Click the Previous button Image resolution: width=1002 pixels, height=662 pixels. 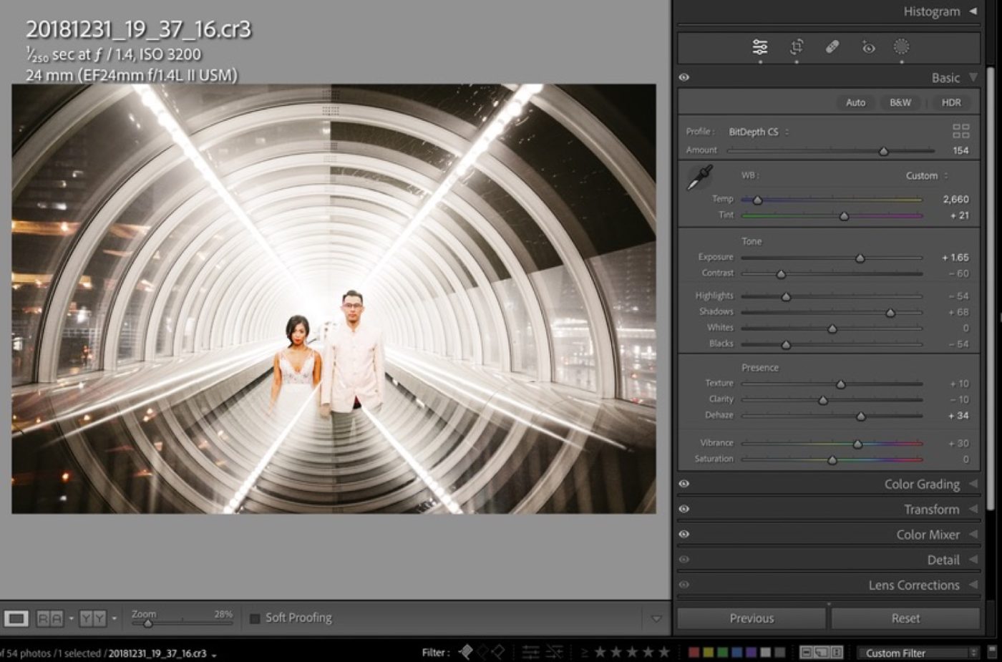[x=750, y=617]
